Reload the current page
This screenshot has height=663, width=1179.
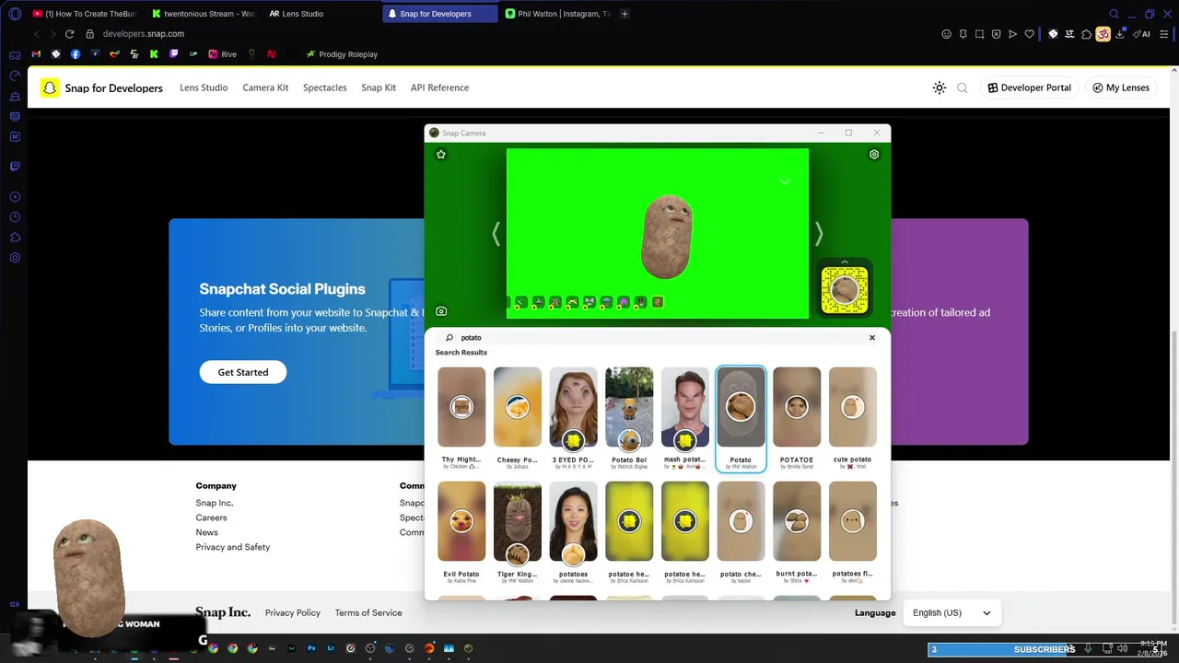click(x=69, y=34)
